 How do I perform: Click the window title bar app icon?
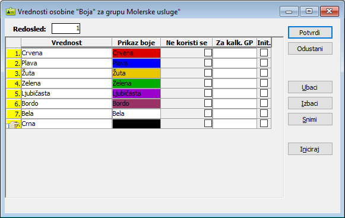point(10,11)
